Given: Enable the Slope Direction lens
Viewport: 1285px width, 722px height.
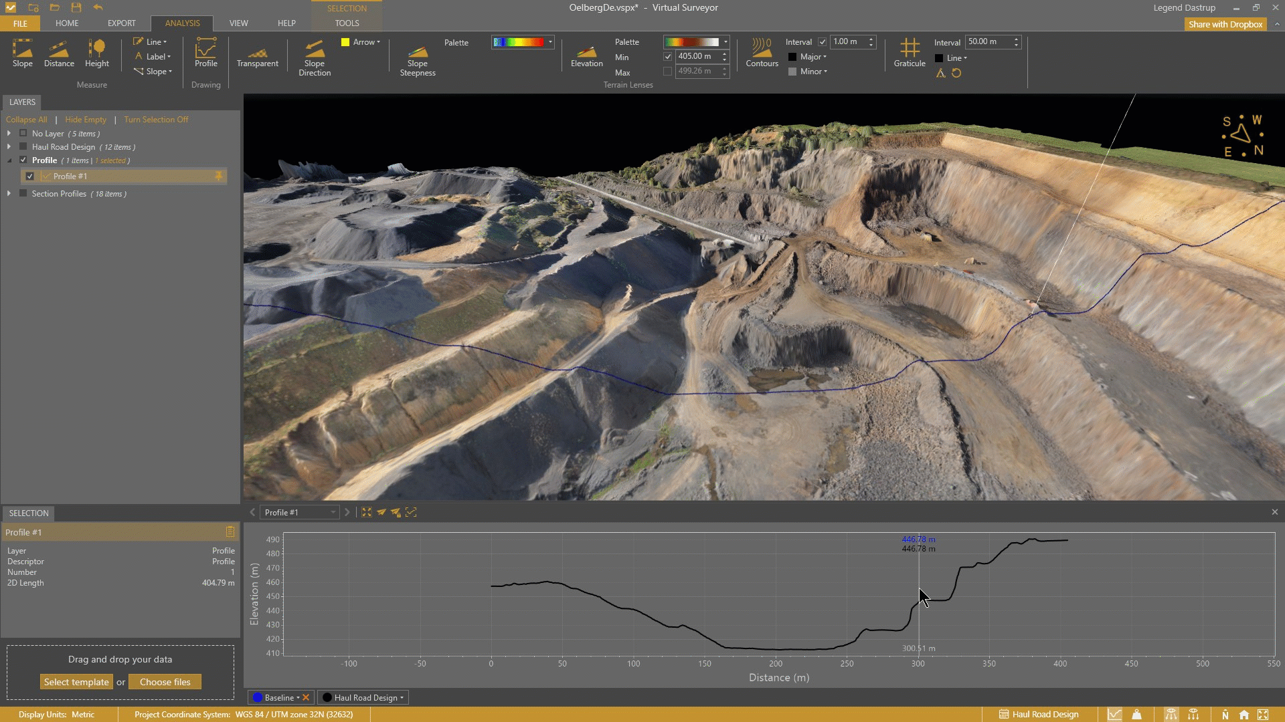Looking at the screenshot, I should click(x=315, y=57).
